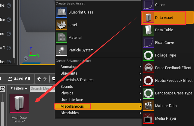
Task: Click the Level asset icon
Action: [62, 25]
